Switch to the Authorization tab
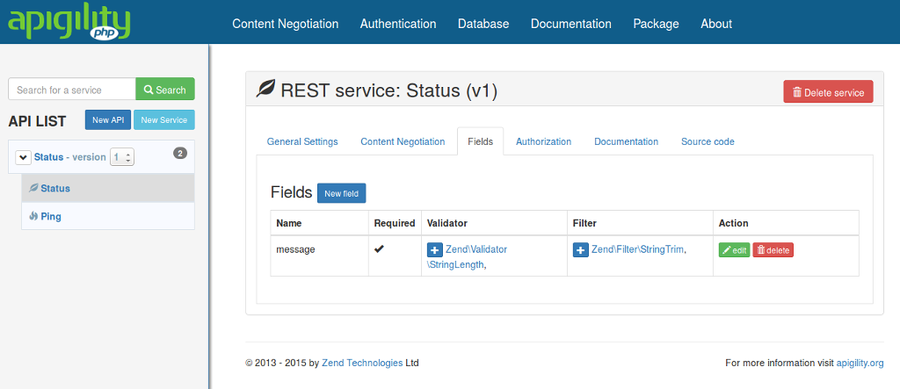 [543, 141]
